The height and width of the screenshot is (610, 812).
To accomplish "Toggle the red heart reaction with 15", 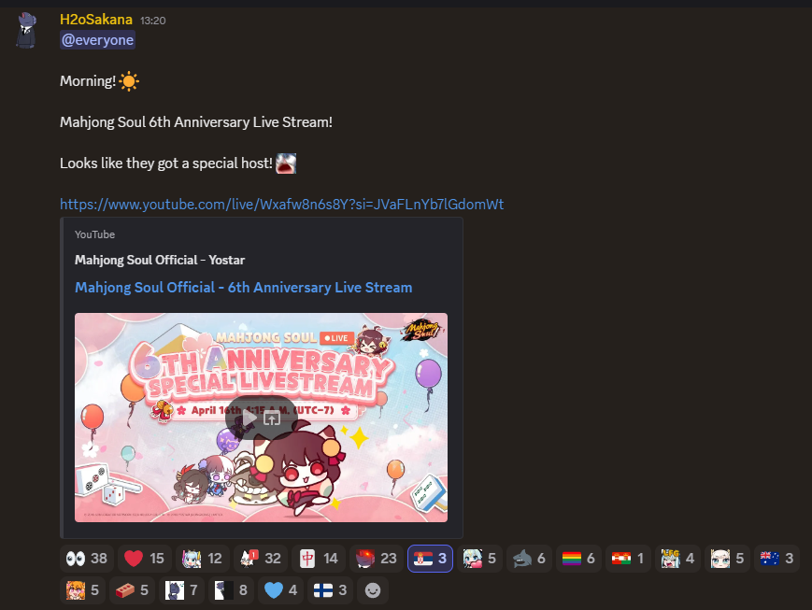I will (145, 559).
